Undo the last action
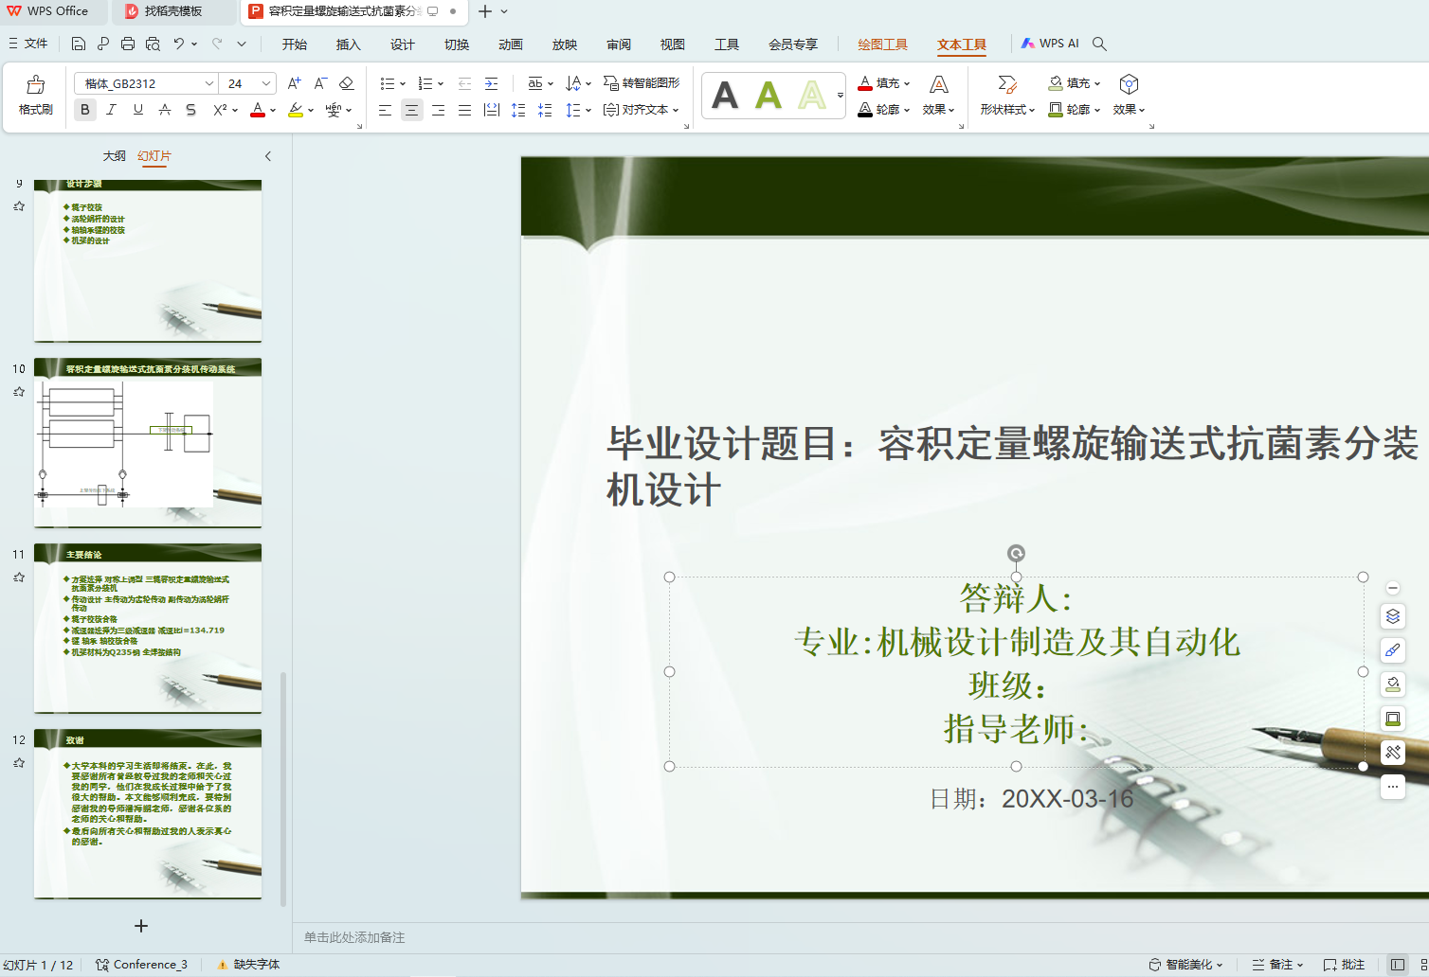Image resolution: width=1429 pixels, height=977 pixels. click(x=178, y=44)
